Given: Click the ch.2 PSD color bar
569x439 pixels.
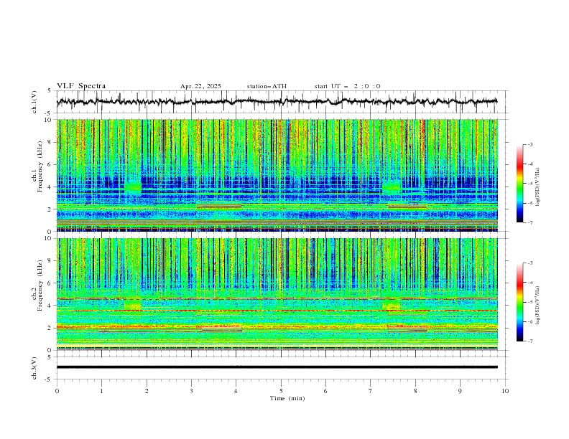Looking at the screenshot, I should click(x=519, y=302).
